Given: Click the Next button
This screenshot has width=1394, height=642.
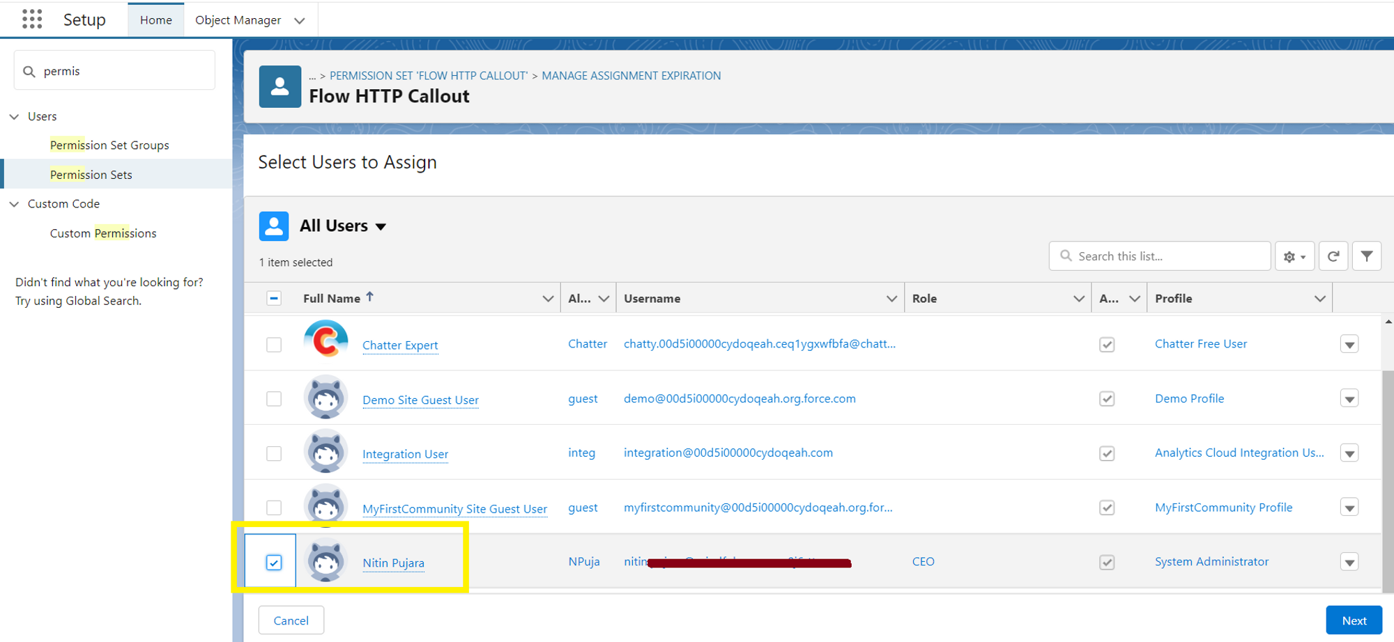Looking at the screenshot, I should coord(1354,620).
